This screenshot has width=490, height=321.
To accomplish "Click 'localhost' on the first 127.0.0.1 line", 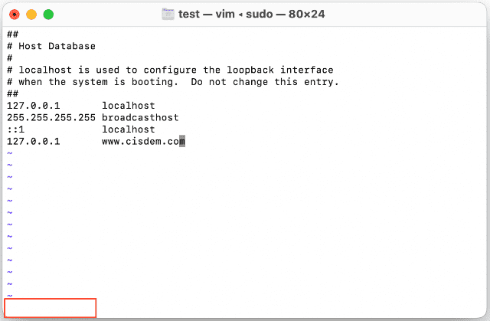I will point(128,106).
